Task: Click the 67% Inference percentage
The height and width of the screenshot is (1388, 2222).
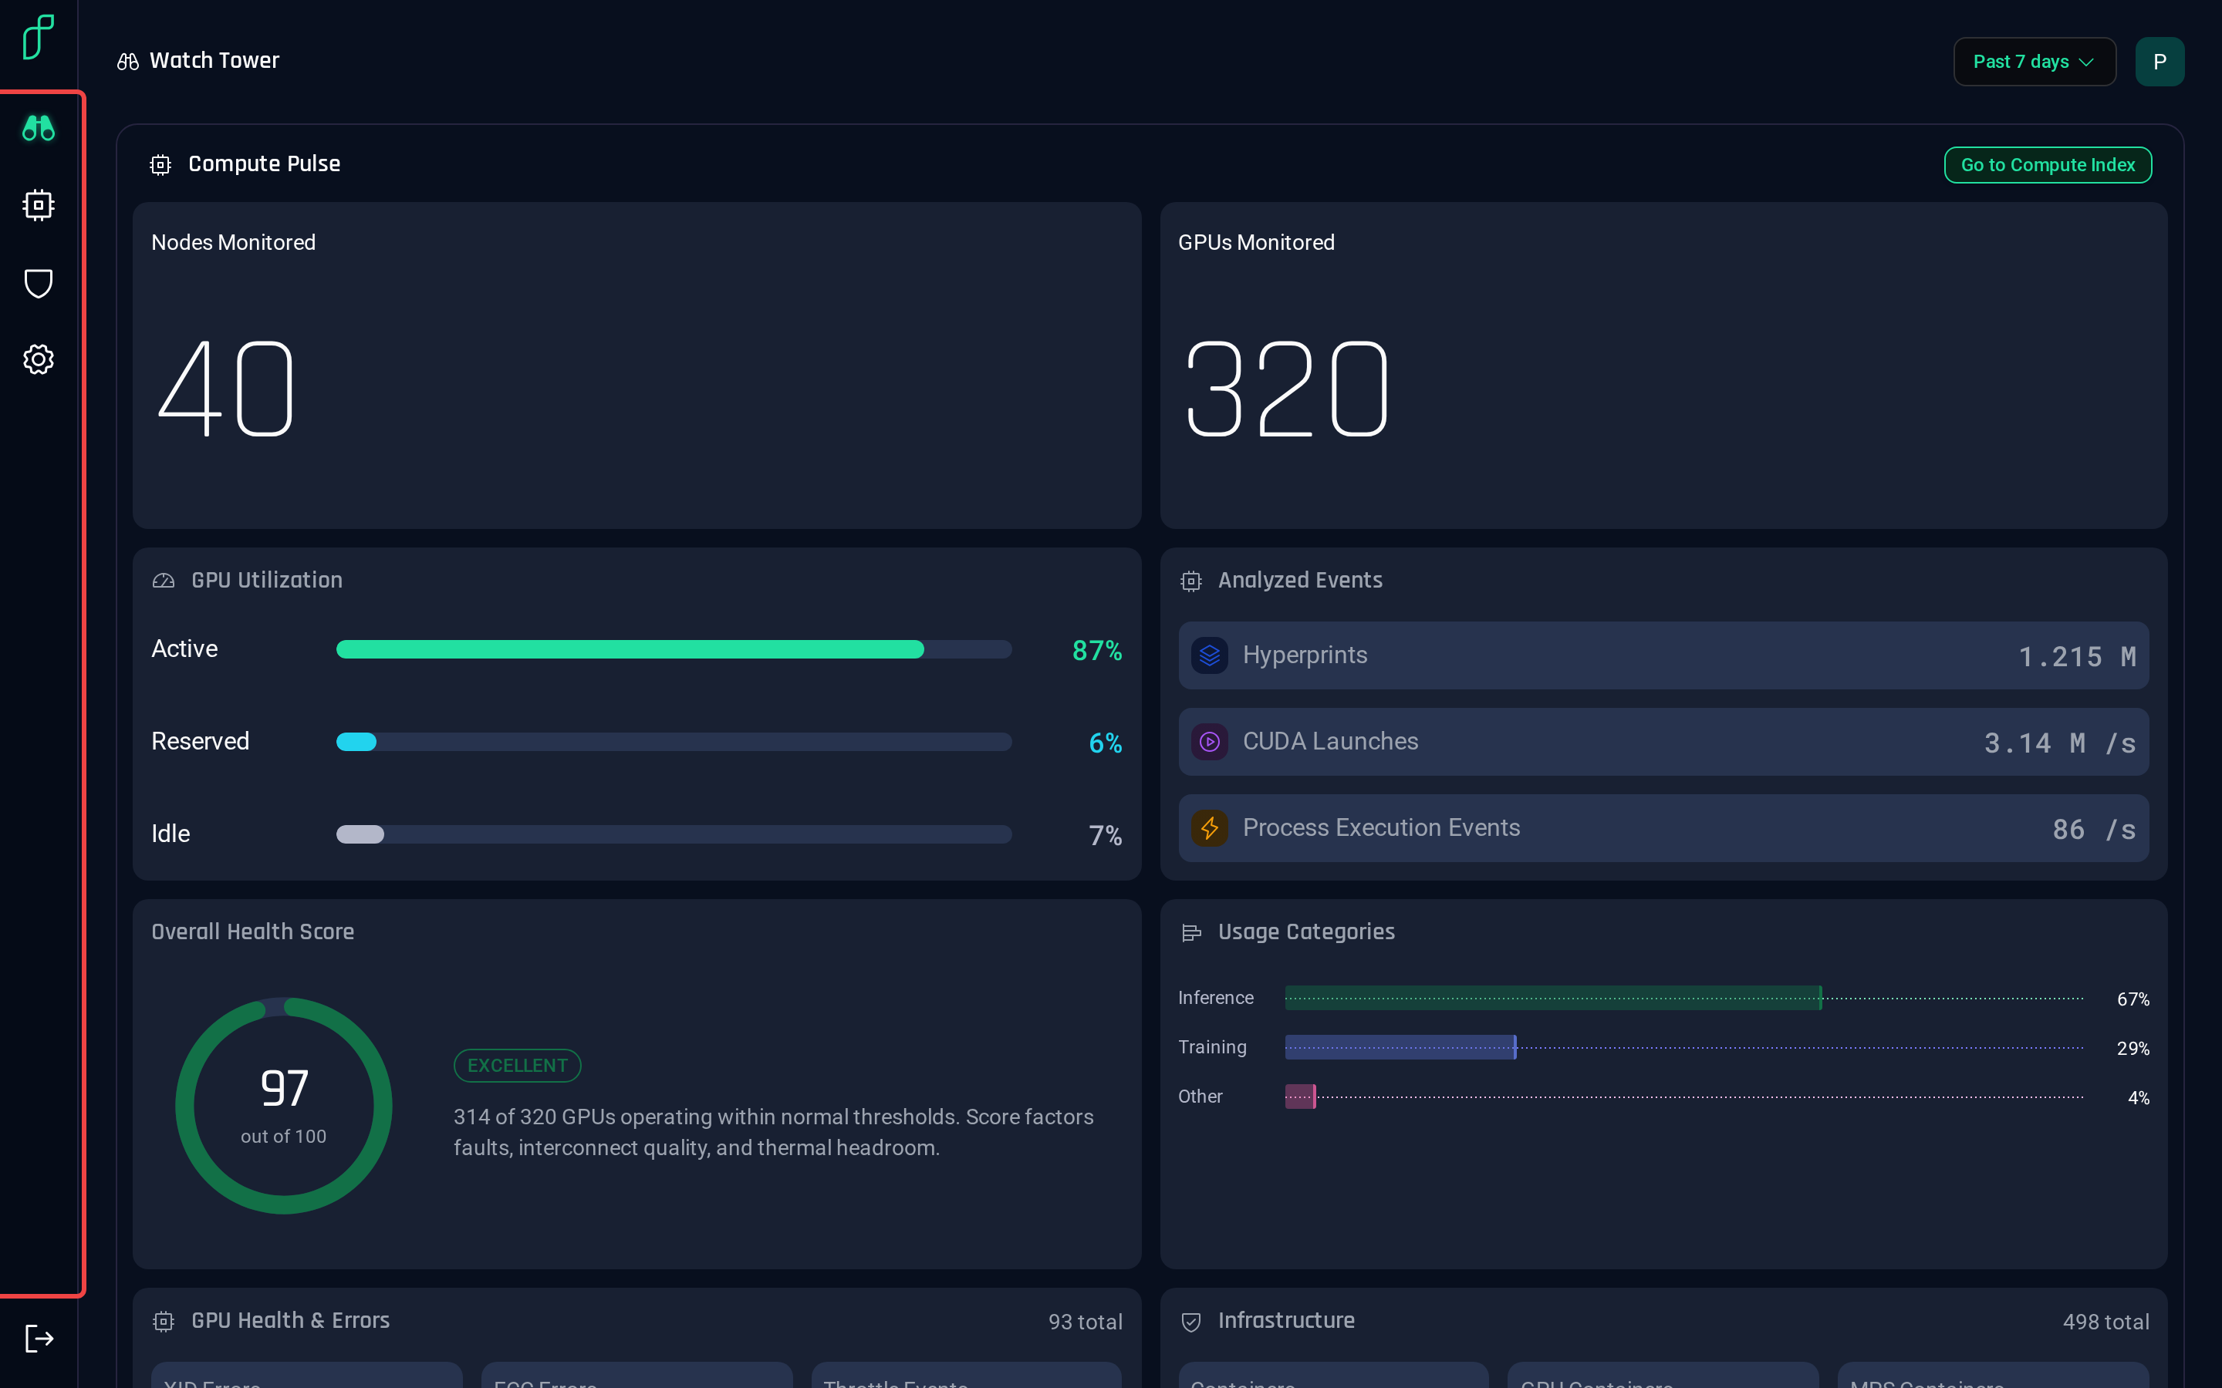Action: (2133, 999)
